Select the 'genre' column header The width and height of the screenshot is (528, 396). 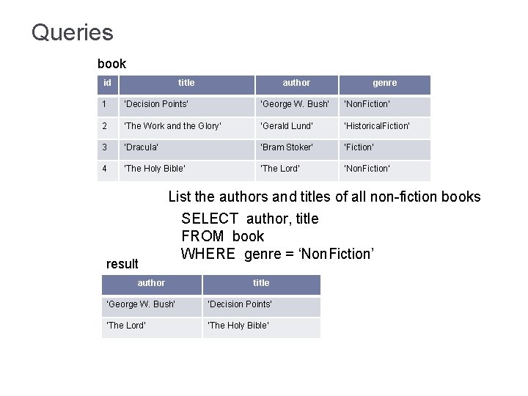click(384, 84)
